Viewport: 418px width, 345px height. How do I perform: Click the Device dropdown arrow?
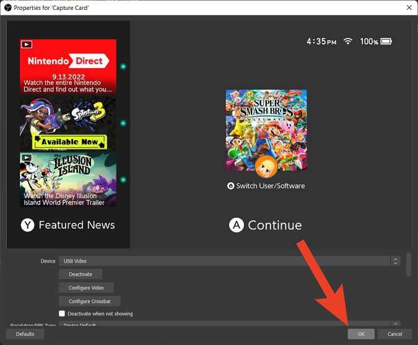point(395,261)
